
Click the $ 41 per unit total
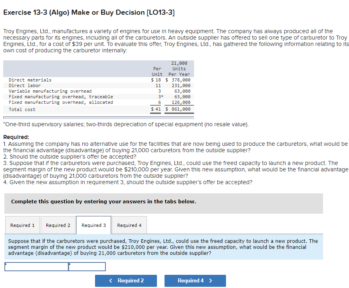click(156, 109)
